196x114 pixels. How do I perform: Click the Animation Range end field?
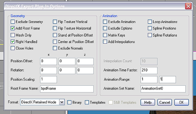167,80
